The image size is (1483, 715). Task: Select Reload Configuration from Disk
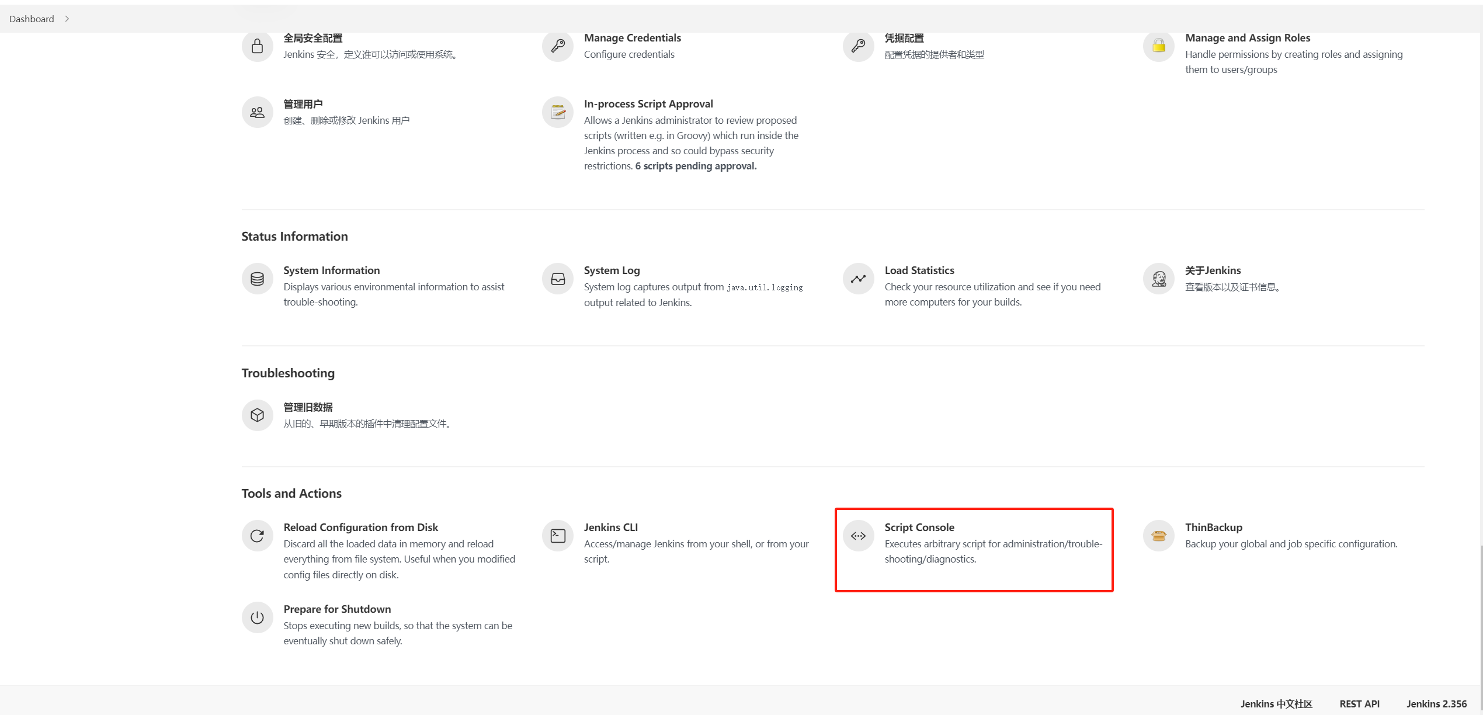click(x=361, y=527)
